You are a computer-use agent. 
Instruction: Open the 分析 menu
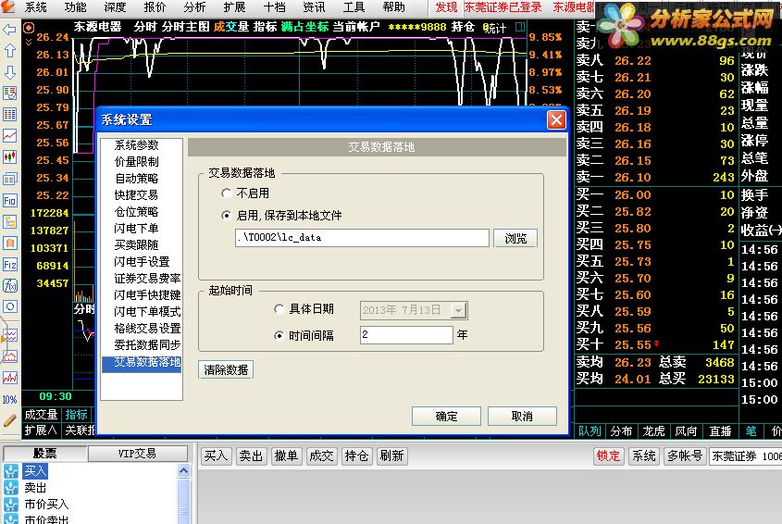pyautogui.click(x=194, y=7)
